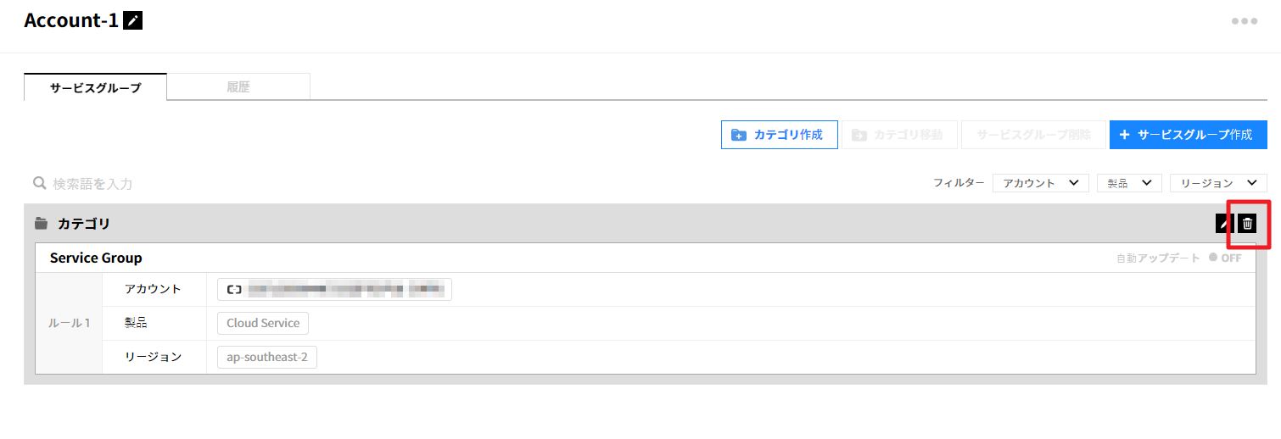Expand the リージョン filter dropdown

tap(1217, 183)
